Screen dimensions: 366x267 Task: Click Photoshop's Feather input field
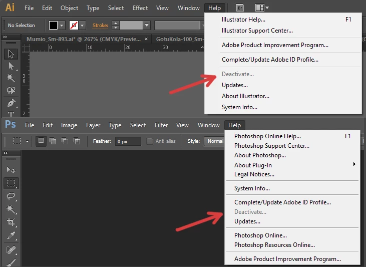(128, 141)
